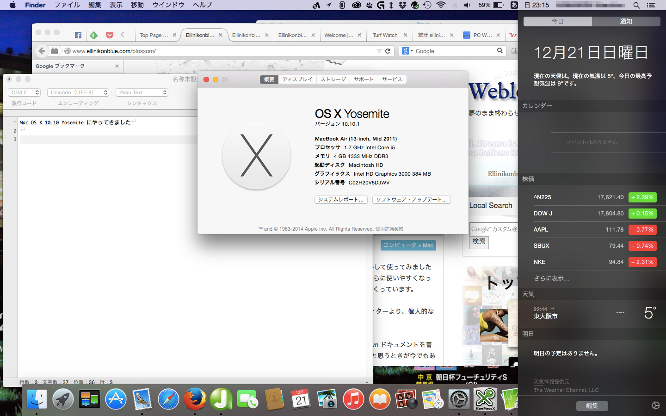
Task: Click さらに表示... under stocks
Action: 552,278
